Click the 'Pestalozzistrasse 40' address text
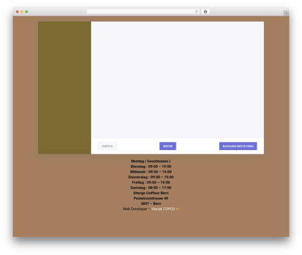Screen dimensions: 302x255 click(x=151, y=198)
